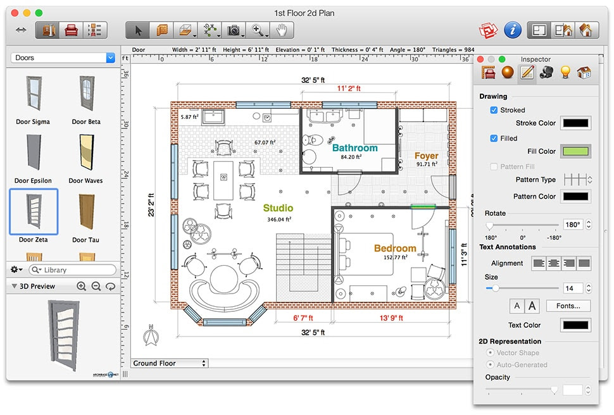This screenshot has height=415, width=614.
Task: Select the Door Tau thumbnail
Action: (x=86, y=212)
